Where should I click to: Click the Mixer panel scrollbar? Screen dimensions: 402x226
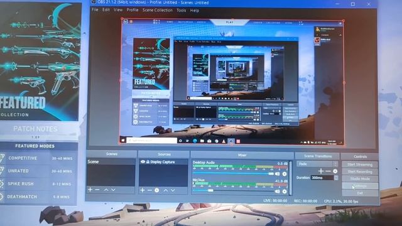tap(290, 178)
